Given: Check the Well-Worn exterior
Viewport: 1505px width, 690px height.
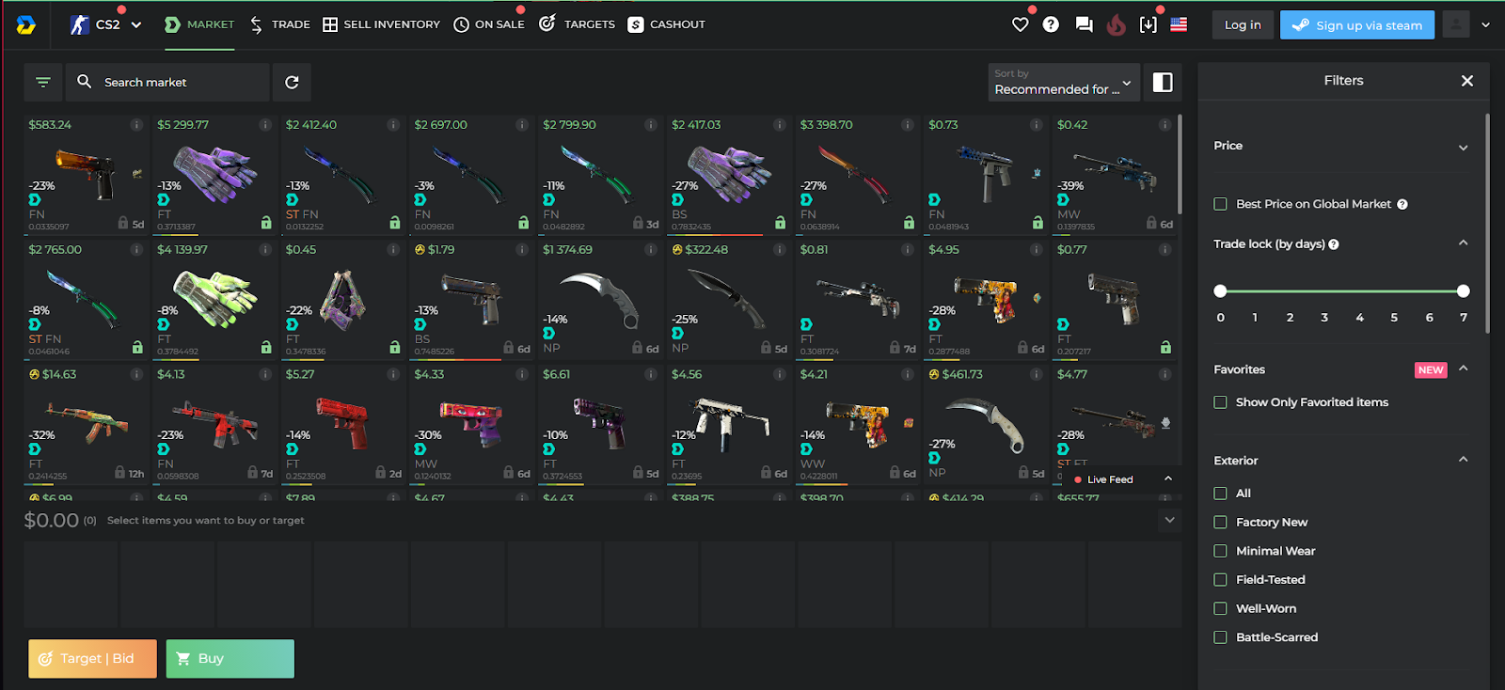Looking at the screenshot, I should click(x=1220, y=609).
